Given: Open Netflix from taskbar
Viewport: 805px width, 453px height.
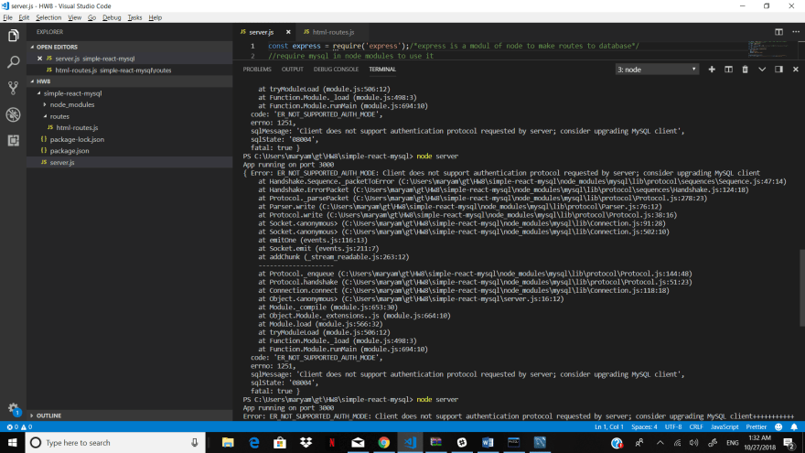Looking at the screenshot, I should click(x=332, y=442).
